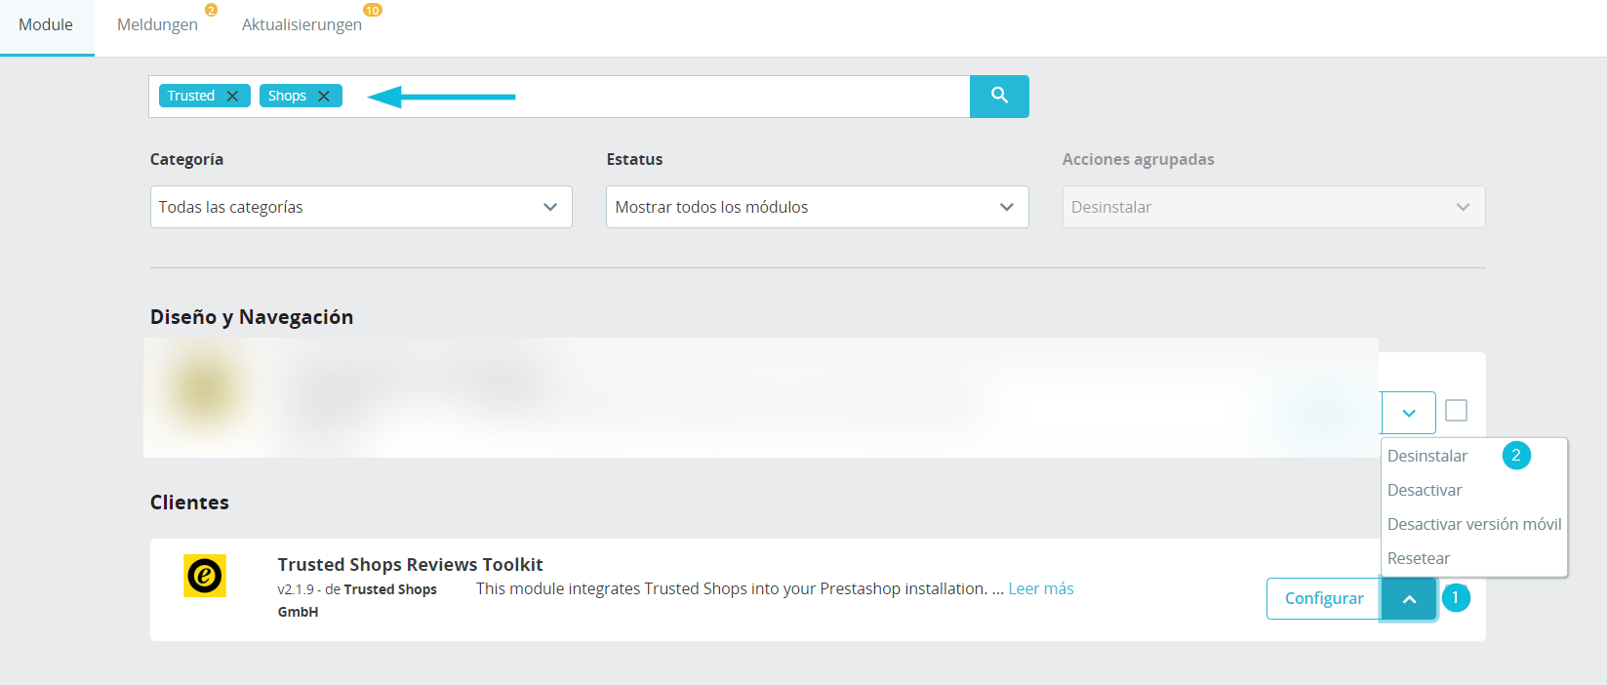Select Desinstalar from the action menu
Viewport: 1607px width, 685px height.
pyautogui.click(x=1427, y=456)
